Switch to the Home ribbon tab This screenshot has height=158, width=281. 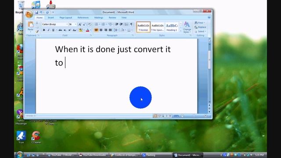click(40, 18)
